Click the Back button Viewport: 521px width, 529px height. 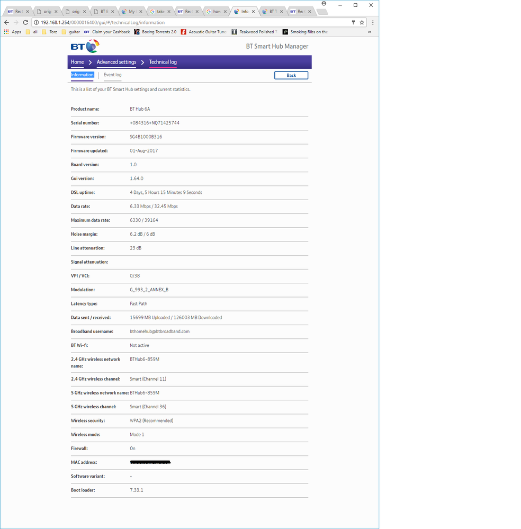(291, 75)
